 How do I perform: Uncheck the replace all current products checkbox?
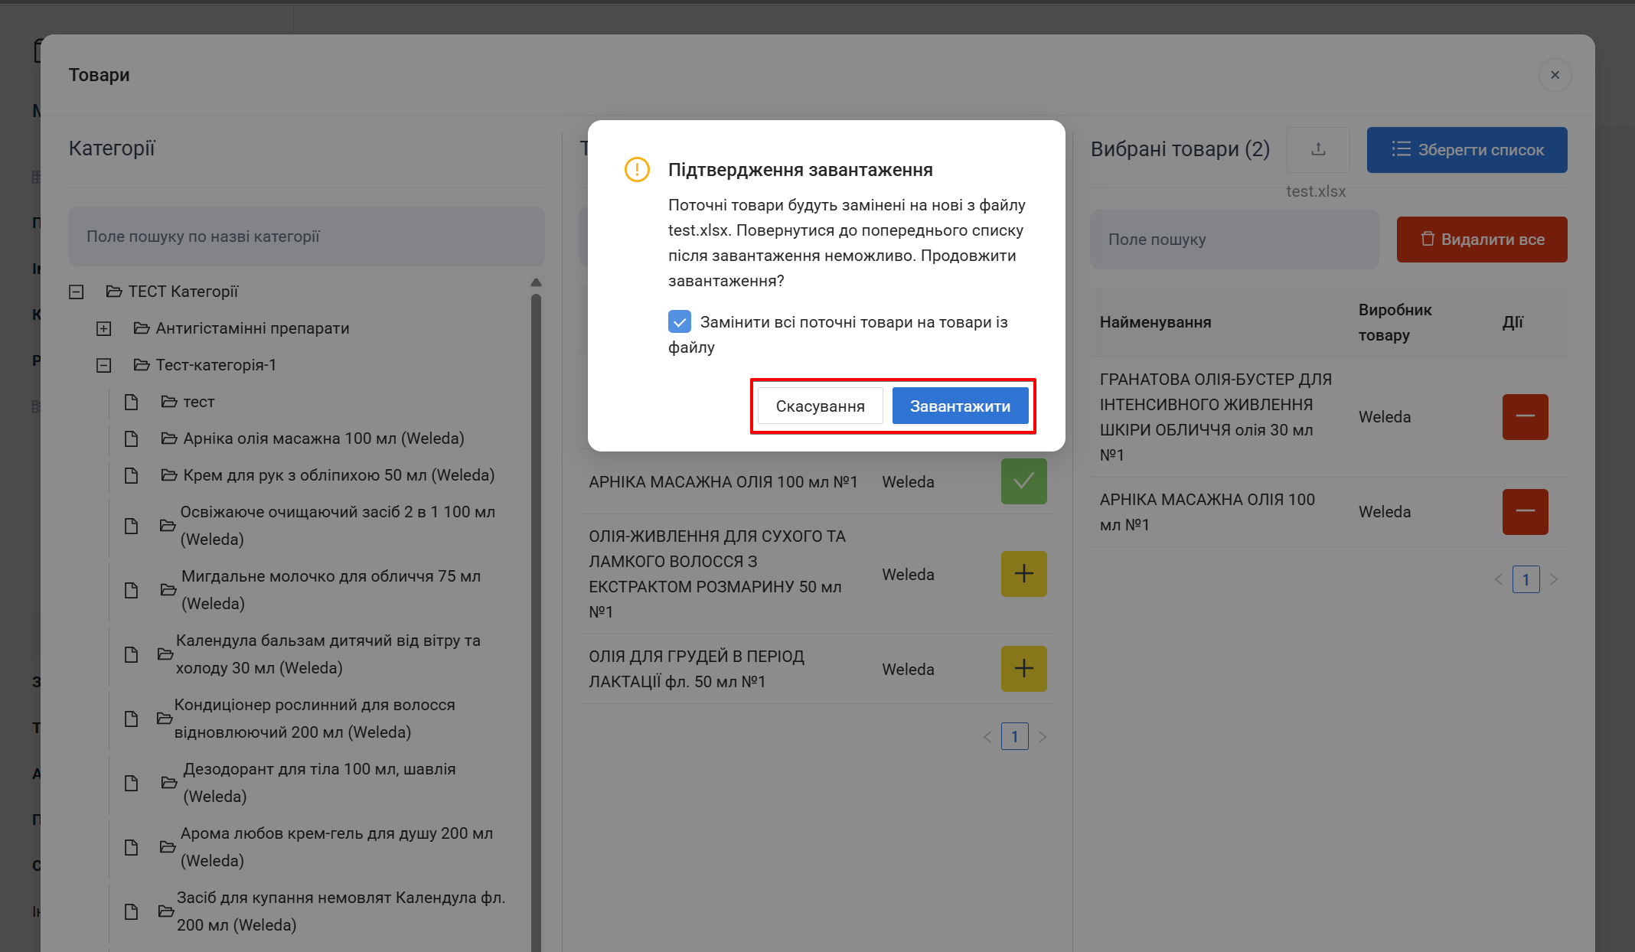click(679, 321)
